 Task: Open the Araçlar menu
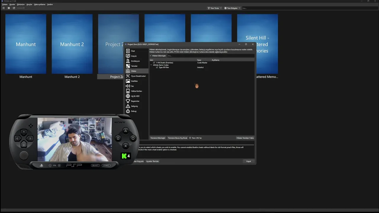pos(29,4)
